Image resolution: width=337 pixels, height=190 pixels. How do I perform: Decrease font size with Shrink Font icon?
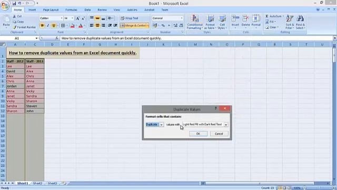click(83, 18)
